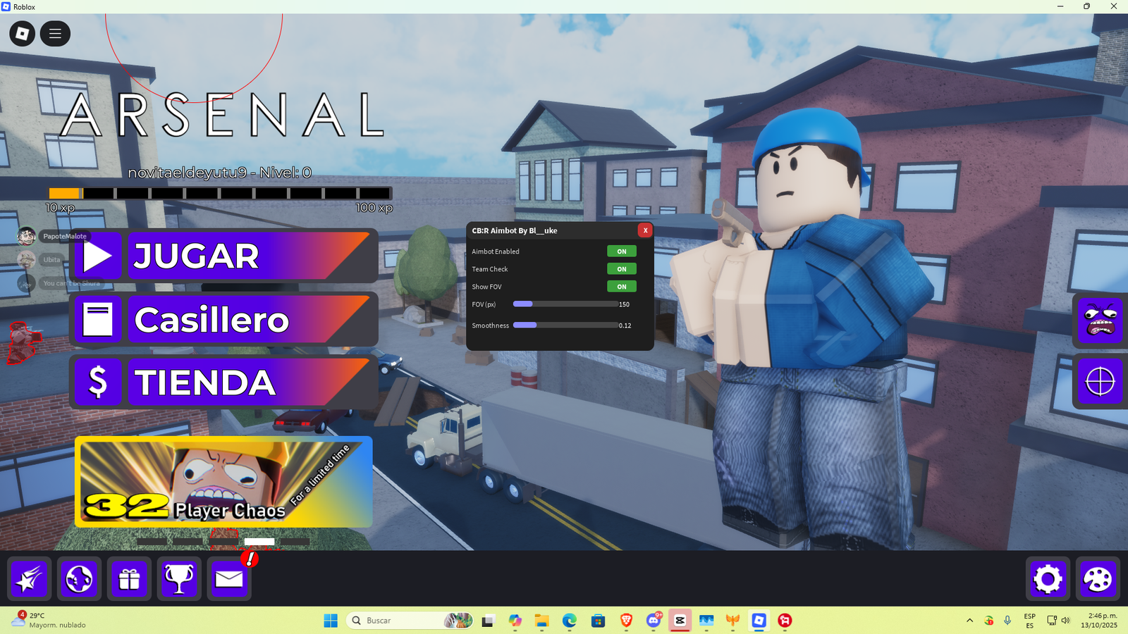Click the purple angry face icon

1100,321
